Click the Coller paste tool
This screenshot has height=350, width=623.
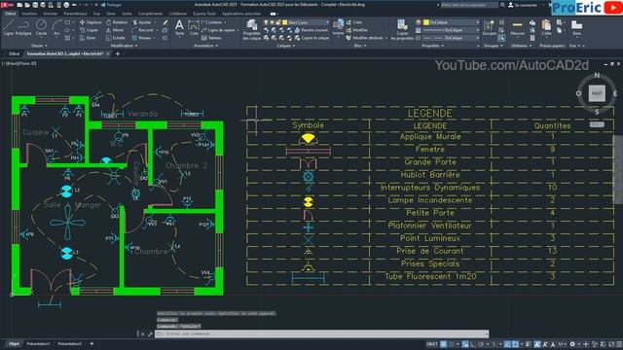[x=546, y=28]
